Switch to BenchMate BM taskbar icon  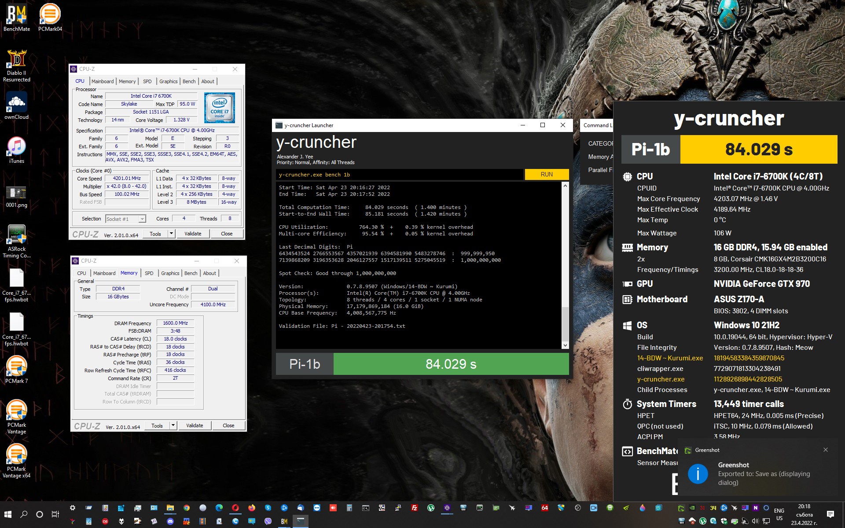pyautogui.click(x=284, y=521)
